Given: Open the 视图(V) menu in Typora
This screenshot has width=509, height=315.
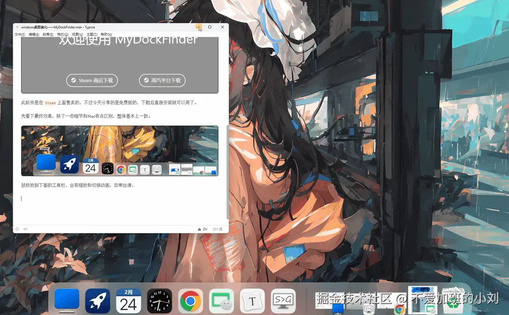Looking at the screenshot, I should [77, 35].
